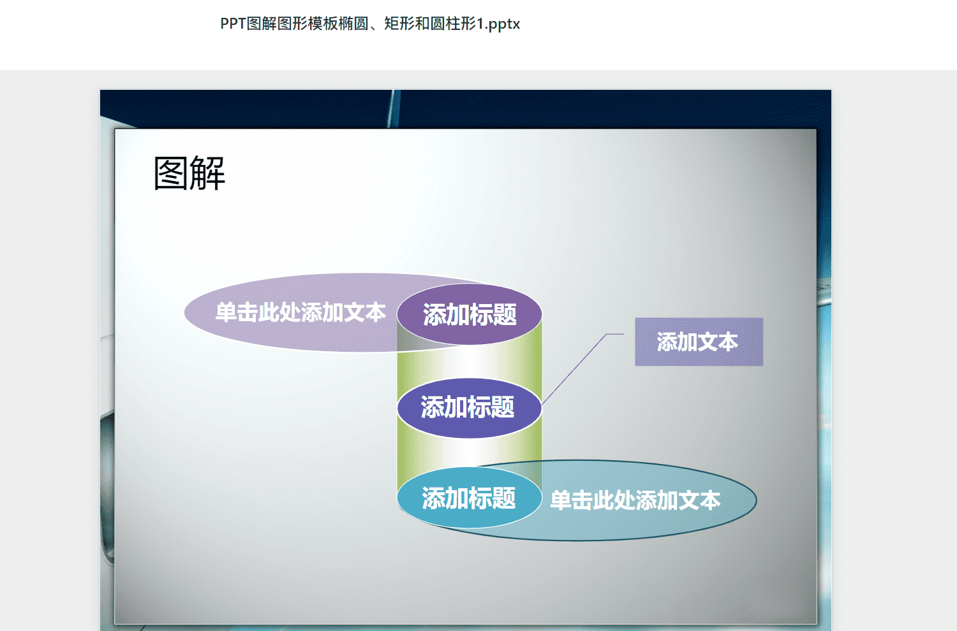Click the slide heading '图解'
957x631 pixels.
189,173
